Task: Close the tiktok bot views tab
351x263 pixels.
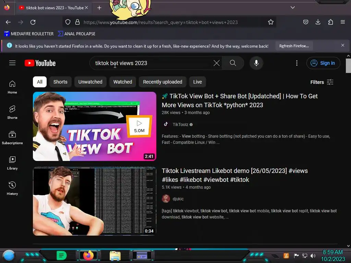Action: [x=86, y=8]
